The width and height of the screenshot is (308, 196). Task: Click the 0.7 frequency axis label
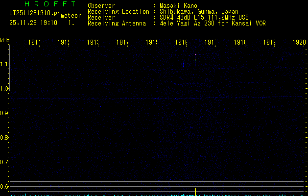pyautogui.click(x=4, y=162)
